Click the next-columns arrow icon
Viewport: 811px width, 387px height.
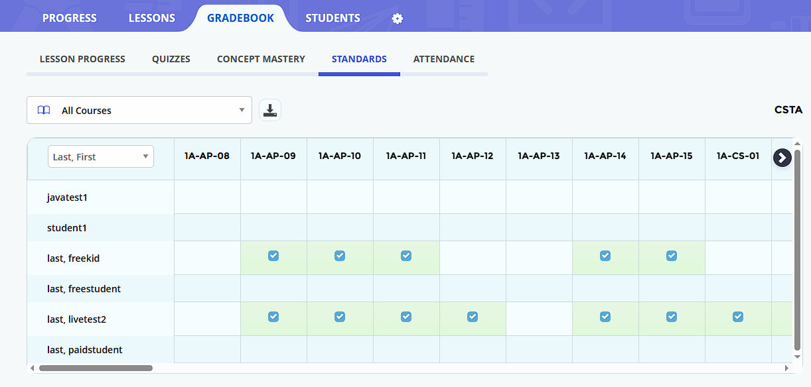coord(782,158)
